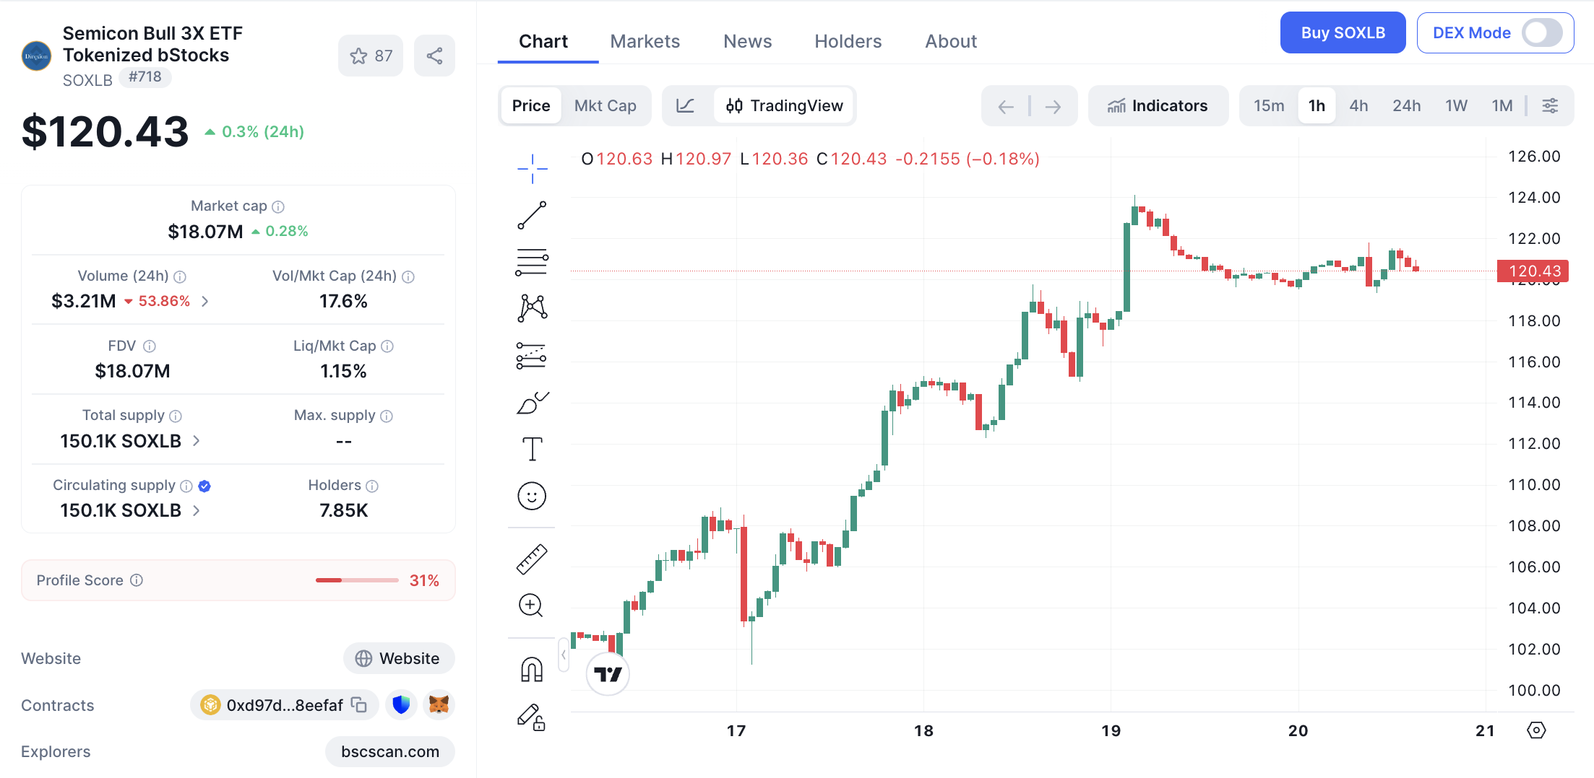Screen dimensions: 1594x778
Task: Select the trend line drawing tool
Action: coord(532,215)
